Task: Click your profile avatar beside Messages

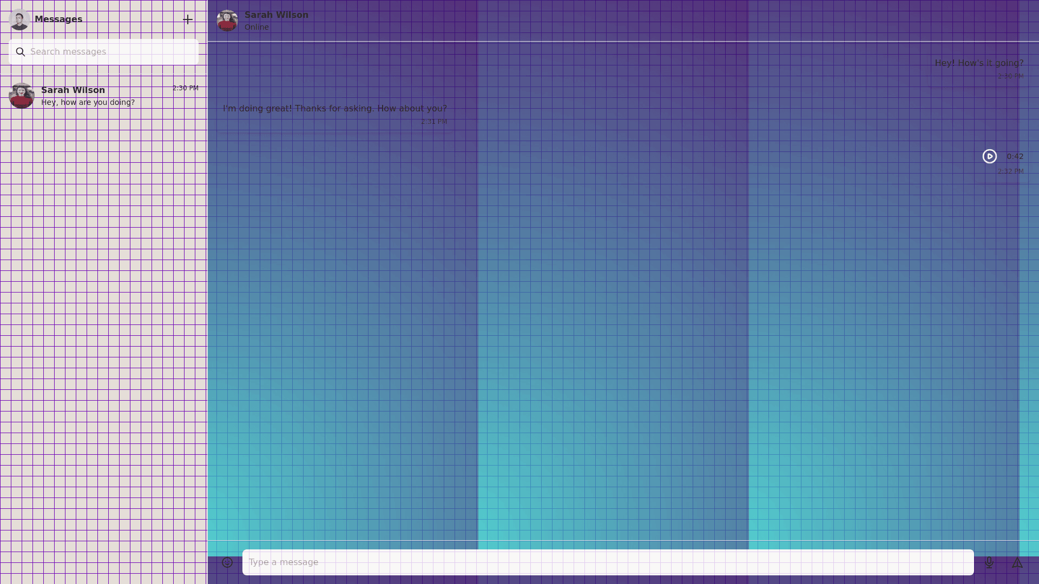Action: [19, 20]
